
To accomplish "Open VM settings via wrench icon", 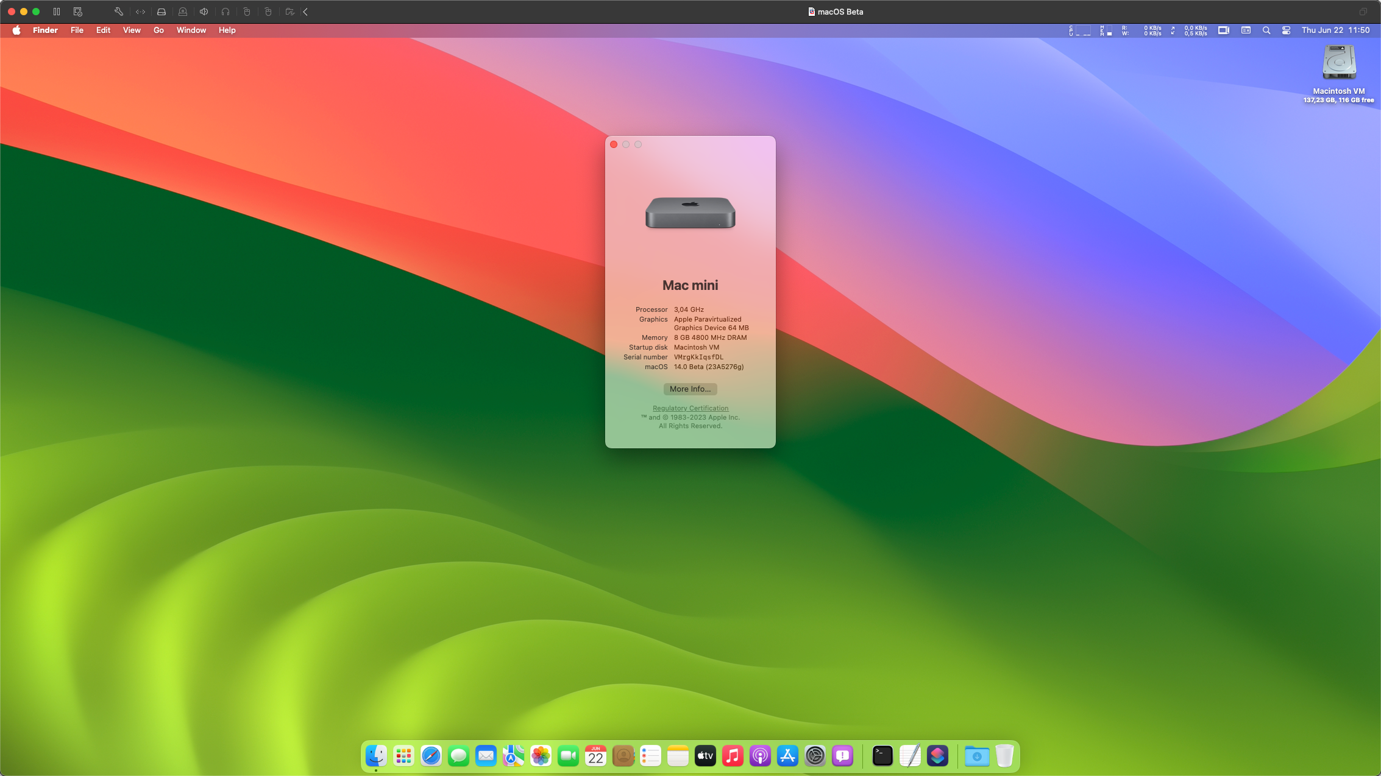I will [x=119, y=12].
